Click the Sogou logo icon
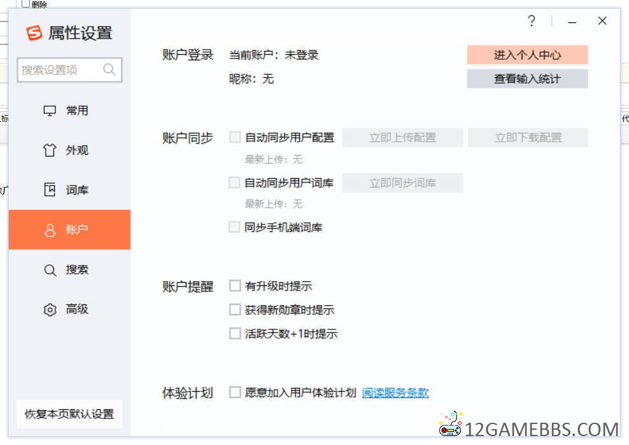Viewport: 629px width, 445px height. pos(34,33)
